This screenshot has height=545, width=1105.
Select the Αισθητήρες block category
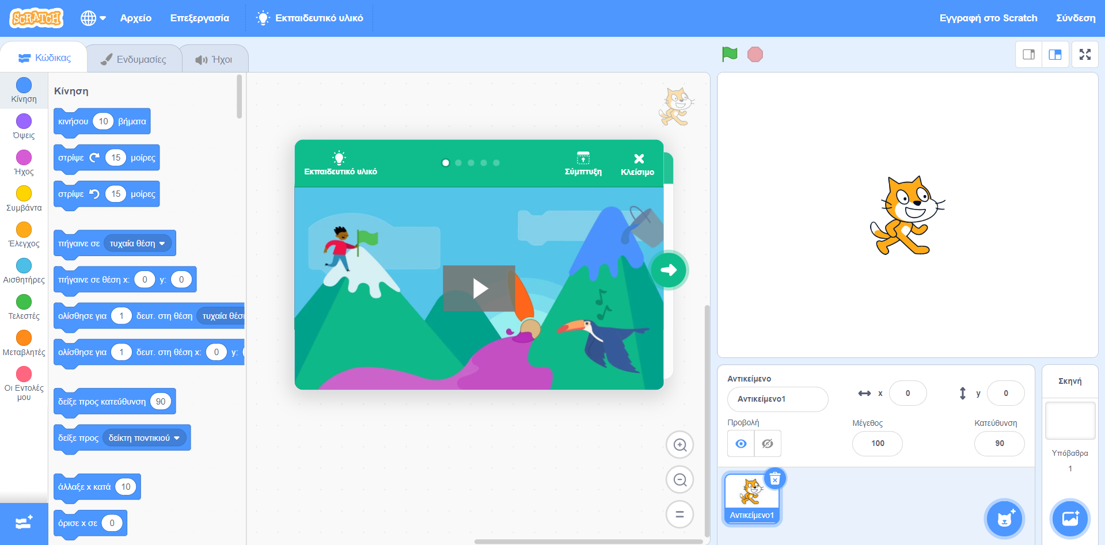[24, 271]
